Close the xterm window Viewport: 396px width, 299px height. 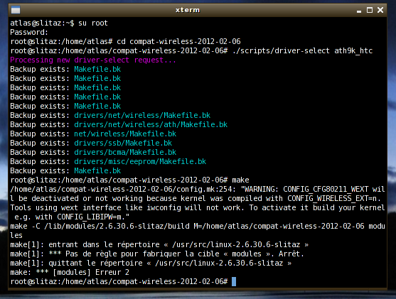point(380,10)
